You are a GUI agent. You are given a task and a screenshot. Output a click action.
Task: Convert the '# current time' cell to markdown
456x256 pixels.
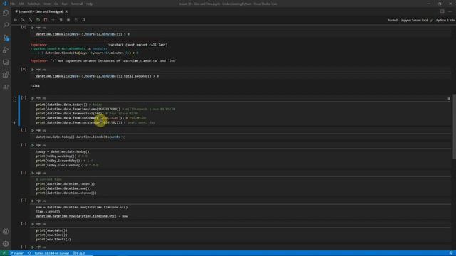click(x=44, y=173)
